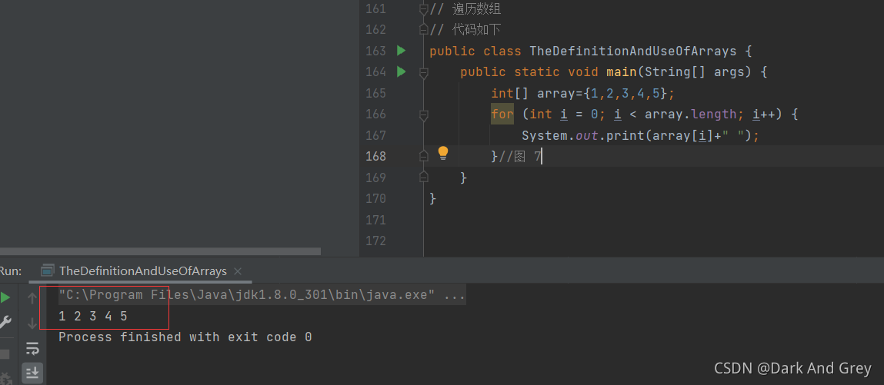Image resolution: width=884 pixels, height=385 pixels.
Task: Click the closing brace on line 170
Action: point(433,199)
